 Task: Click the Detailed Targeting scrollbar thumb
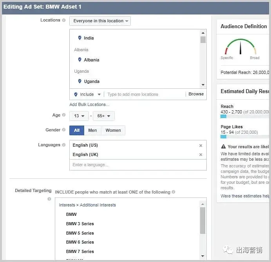[x=202, y=221]
